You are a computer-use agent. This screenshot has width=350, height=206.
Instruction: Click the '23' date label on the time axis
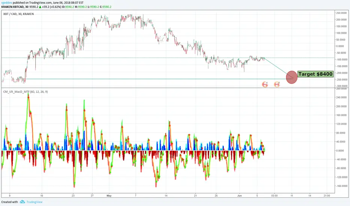pos(73,196)
